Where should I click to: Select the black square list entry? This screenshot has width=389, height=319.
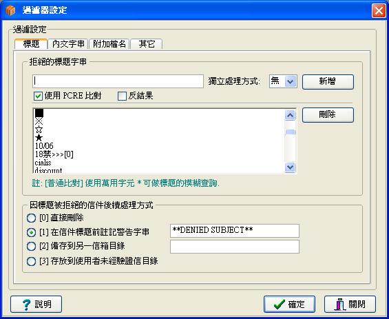tap(39, 113)
